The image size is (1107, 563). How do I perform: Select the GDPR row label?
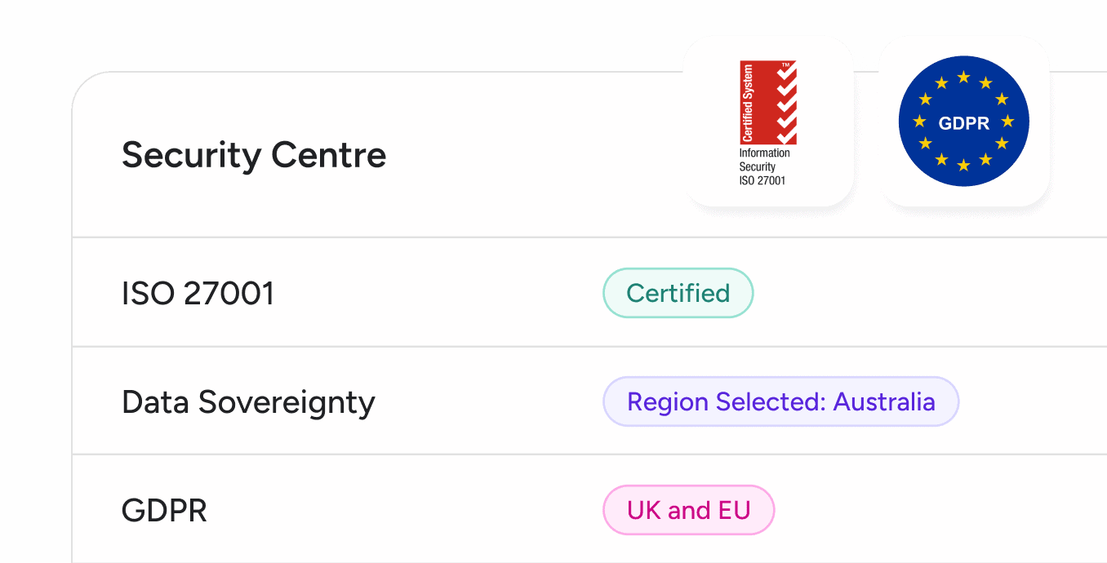164,512
